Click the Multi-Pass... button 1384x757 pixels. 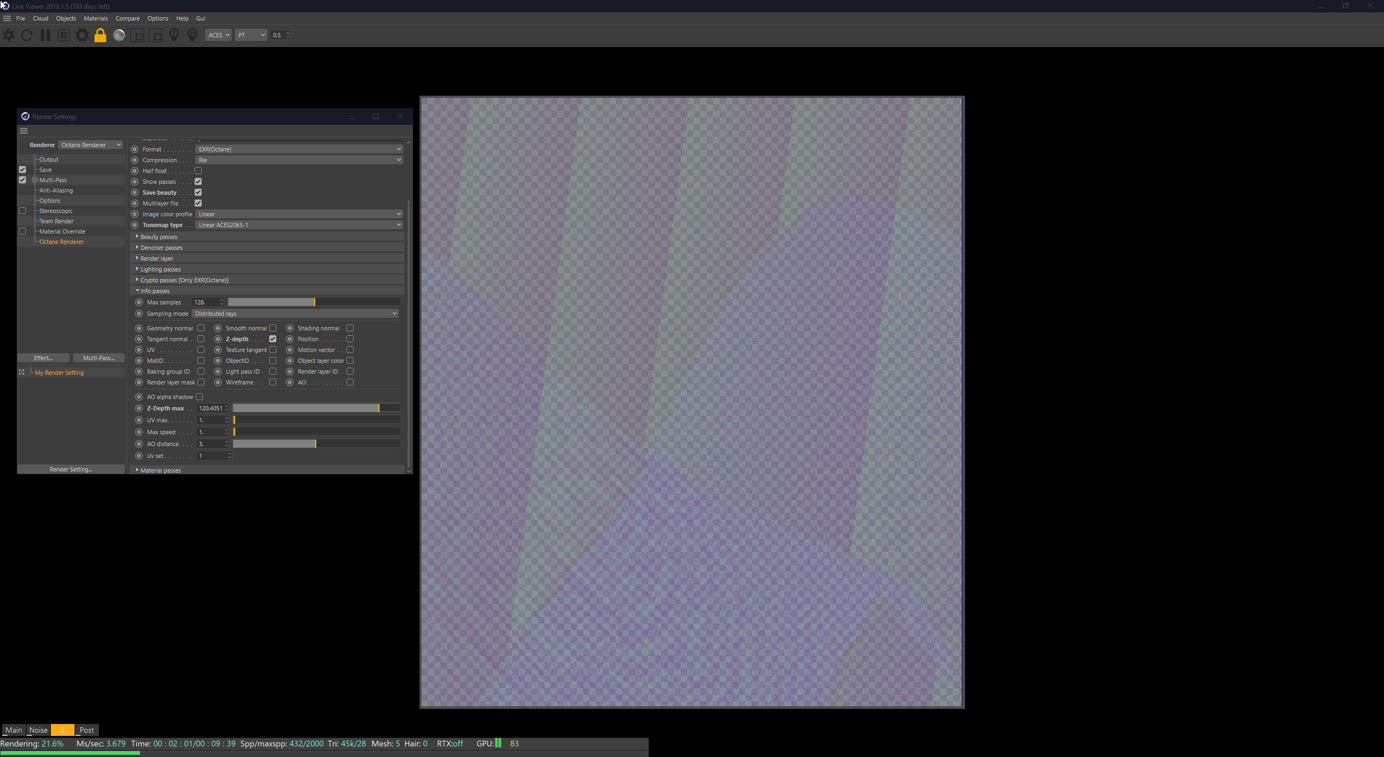(98, 358)
